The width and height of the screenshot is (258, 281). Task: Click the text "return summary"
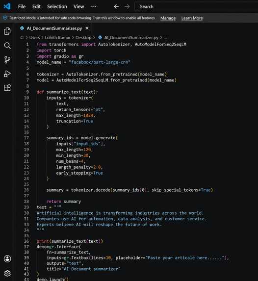(64, 202)
